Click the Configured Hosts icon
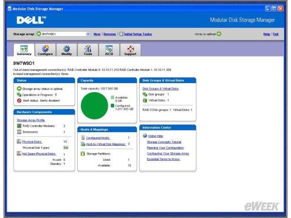291x218 pixels. click(x=83, y=138)
